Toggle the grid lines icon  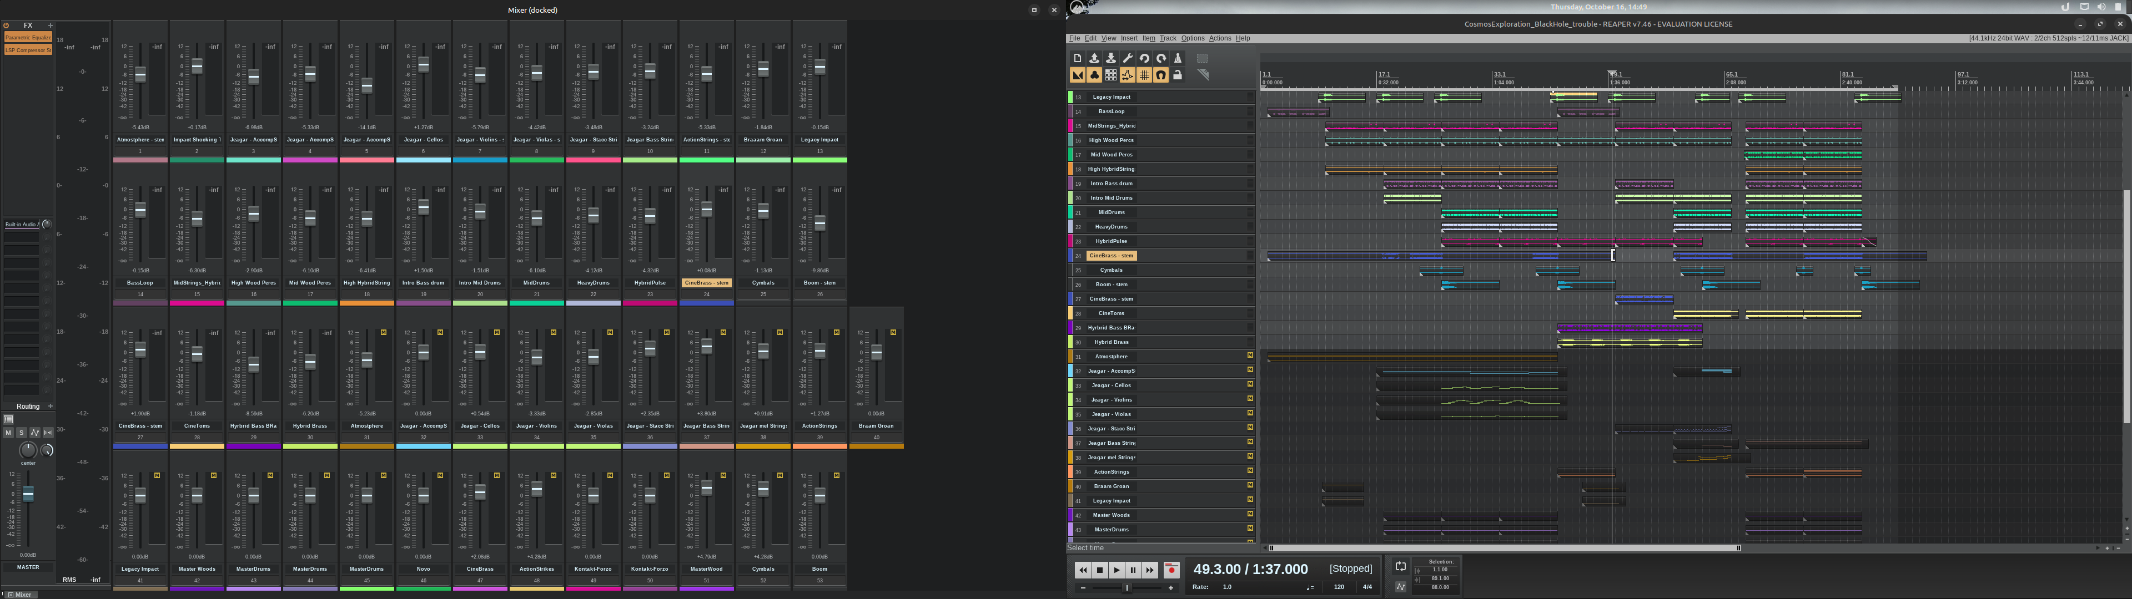(x=1144, y=75)
